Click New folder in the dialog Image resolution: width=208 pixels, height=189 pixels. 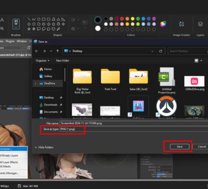tap(63, 60)
